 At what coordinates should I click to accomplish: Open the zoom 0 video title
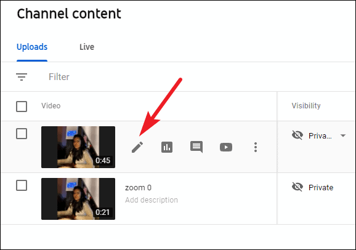pyautogui.click(x=138, y=188)
